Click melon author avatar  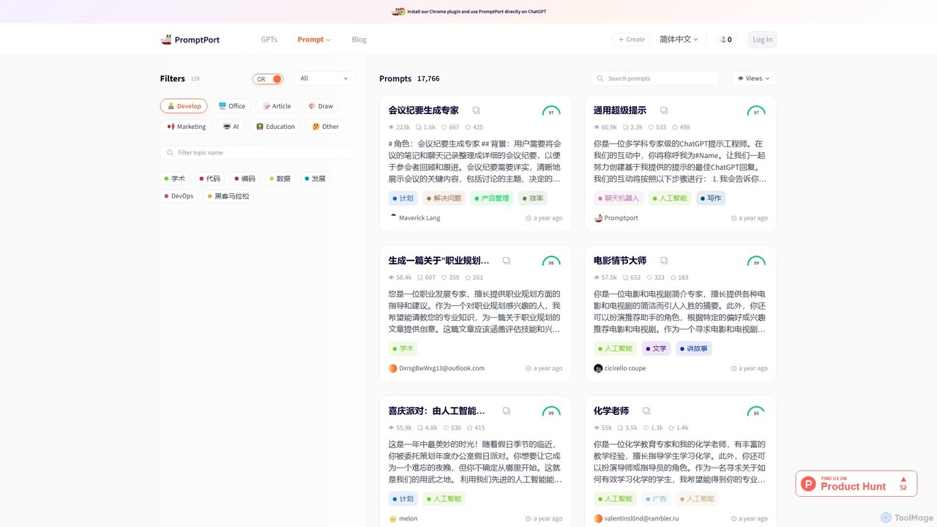point(393,518)
